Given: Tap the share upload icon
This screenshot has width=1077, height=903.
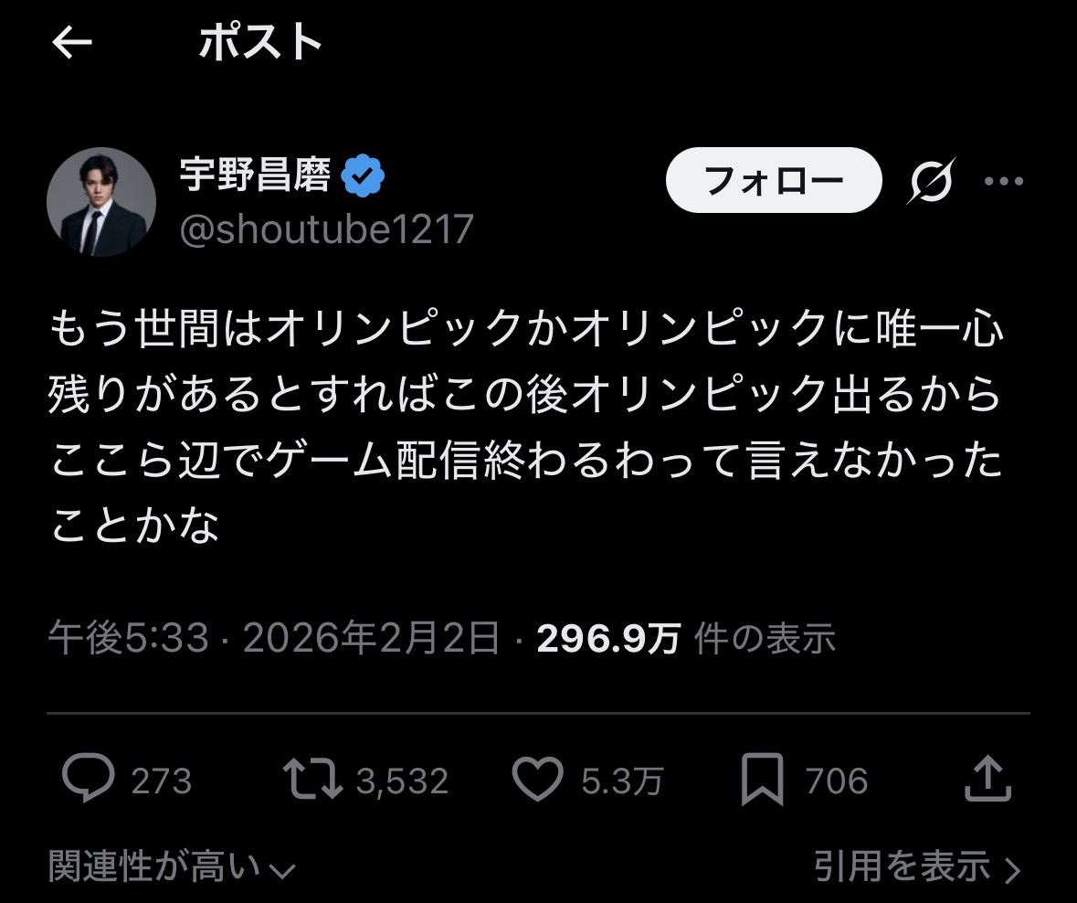Looking at the screenshot, I should (987, 779).
